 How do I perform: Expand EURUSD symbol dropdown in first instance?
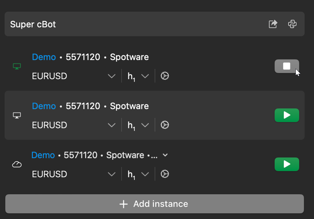[112, 76]
